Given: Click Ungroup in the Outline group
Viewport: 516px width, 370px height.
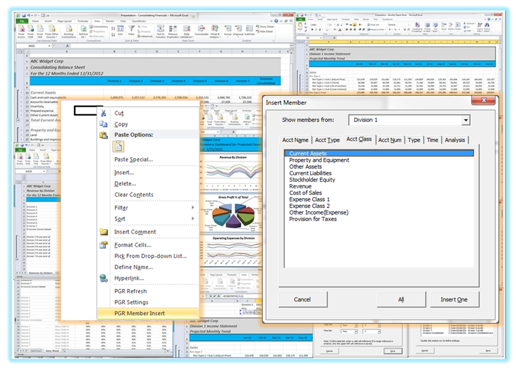Looking at the screenshot, I should (238, 30).
